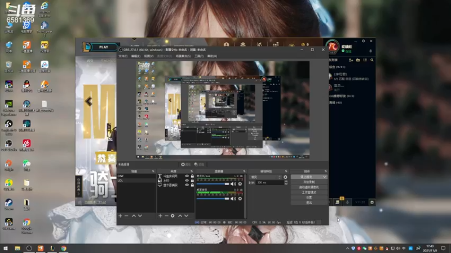The height and width of the screenshot is (253, 451).
Task: Open the 场景集合(S) menu in OBS
Action: pyautogui.click(x=183, y=56)
